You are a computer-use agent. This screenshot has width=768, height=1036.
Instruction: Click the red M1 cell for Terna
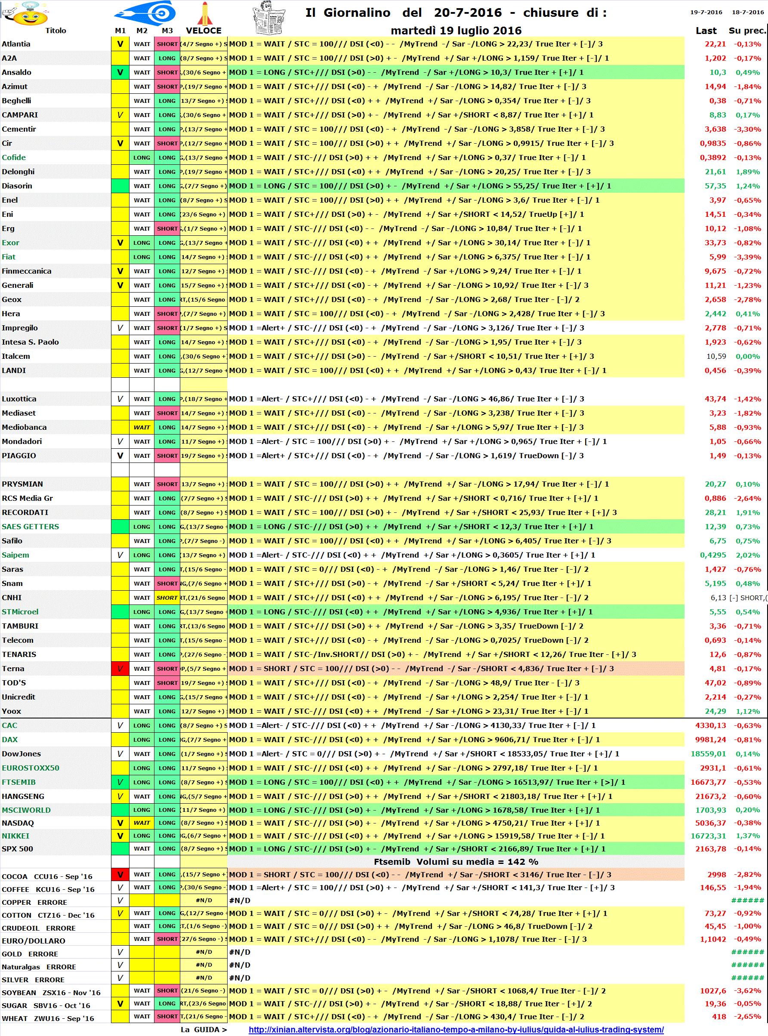pyautogui.click(x=120, y=669)
